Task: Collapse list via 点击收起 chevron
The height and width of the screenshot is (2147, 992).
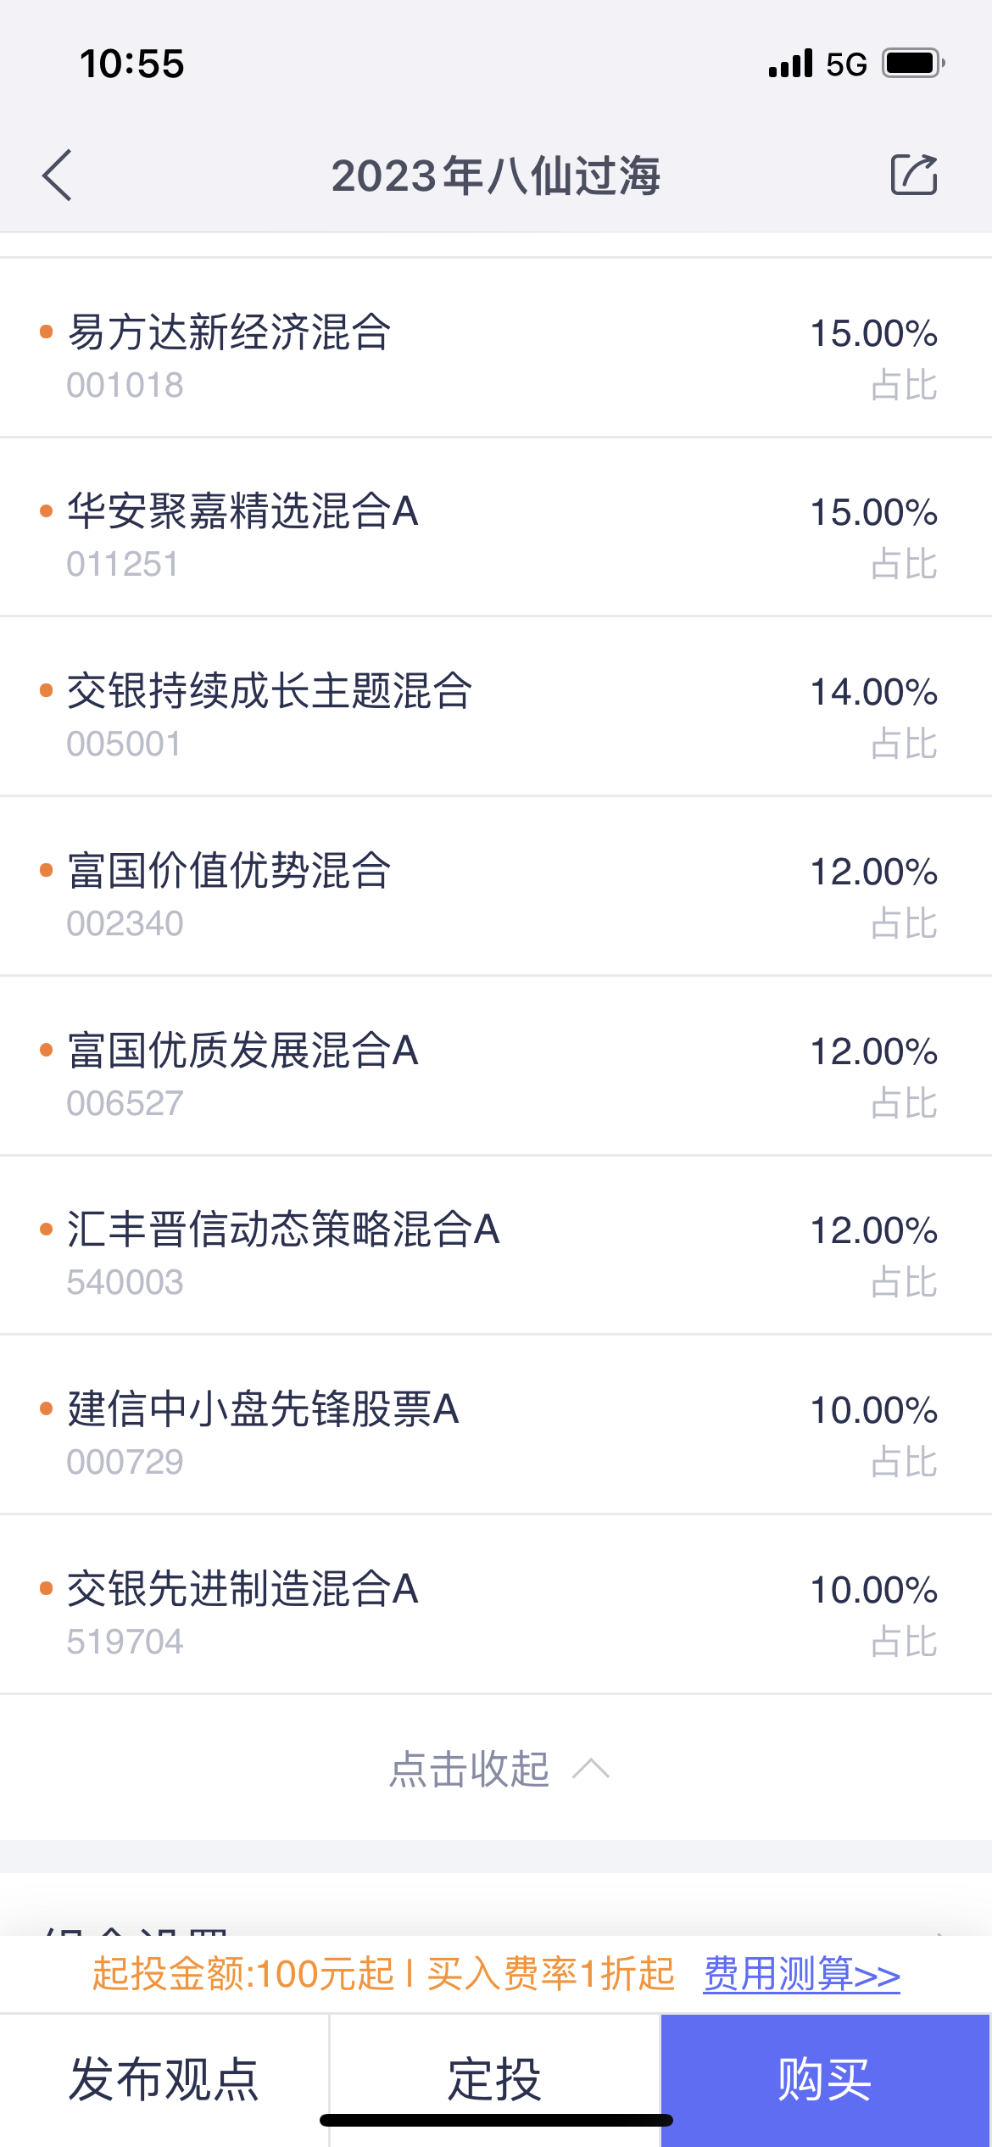Action: [x=590, y=1769]
